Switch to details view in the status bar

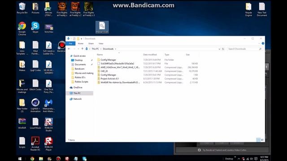pyautogui.click(x=258, y=140)
